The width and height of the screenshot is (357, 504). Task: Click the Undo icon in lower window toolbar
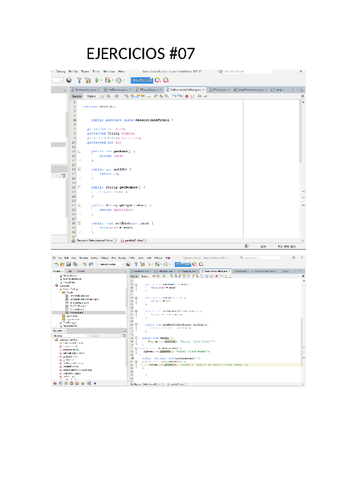coord(84,264)
